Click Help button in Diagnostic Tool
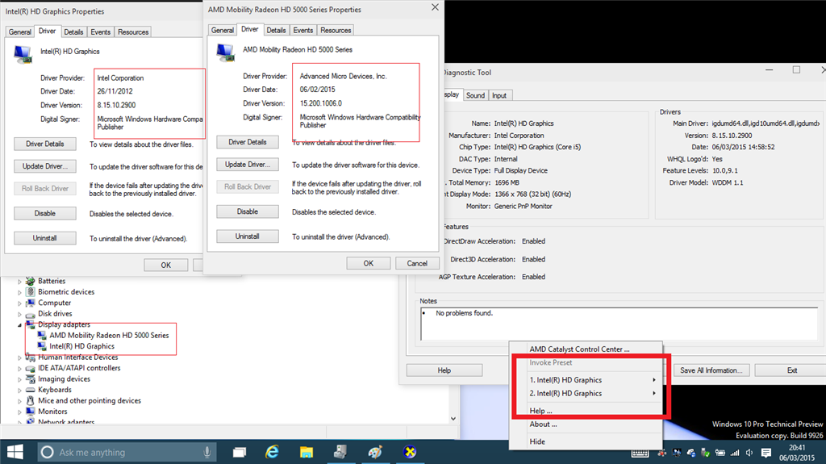The image size is (826, 464). tap(444, 370)
